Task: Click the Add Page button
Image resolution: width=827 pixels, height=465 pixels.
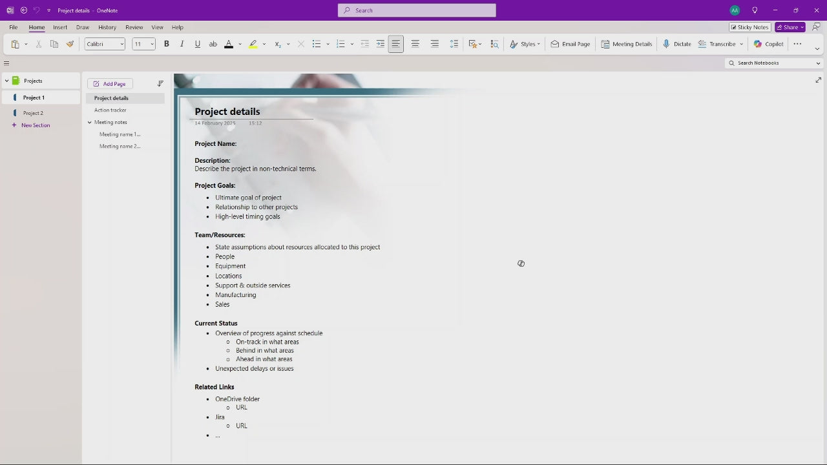Action: click(x=110, y=84)
